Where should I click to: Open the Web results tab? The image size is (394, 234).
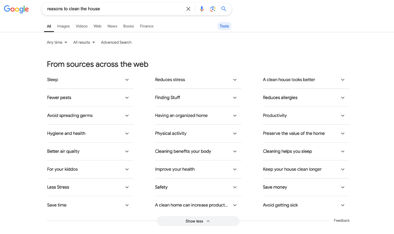97,26
